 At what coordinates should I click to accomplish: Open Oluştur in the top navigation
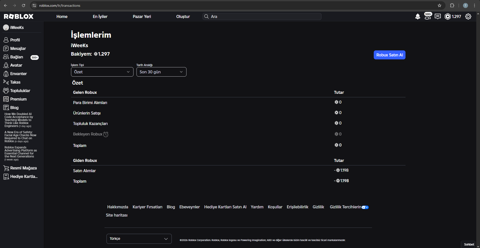click(x=183, y=16)
